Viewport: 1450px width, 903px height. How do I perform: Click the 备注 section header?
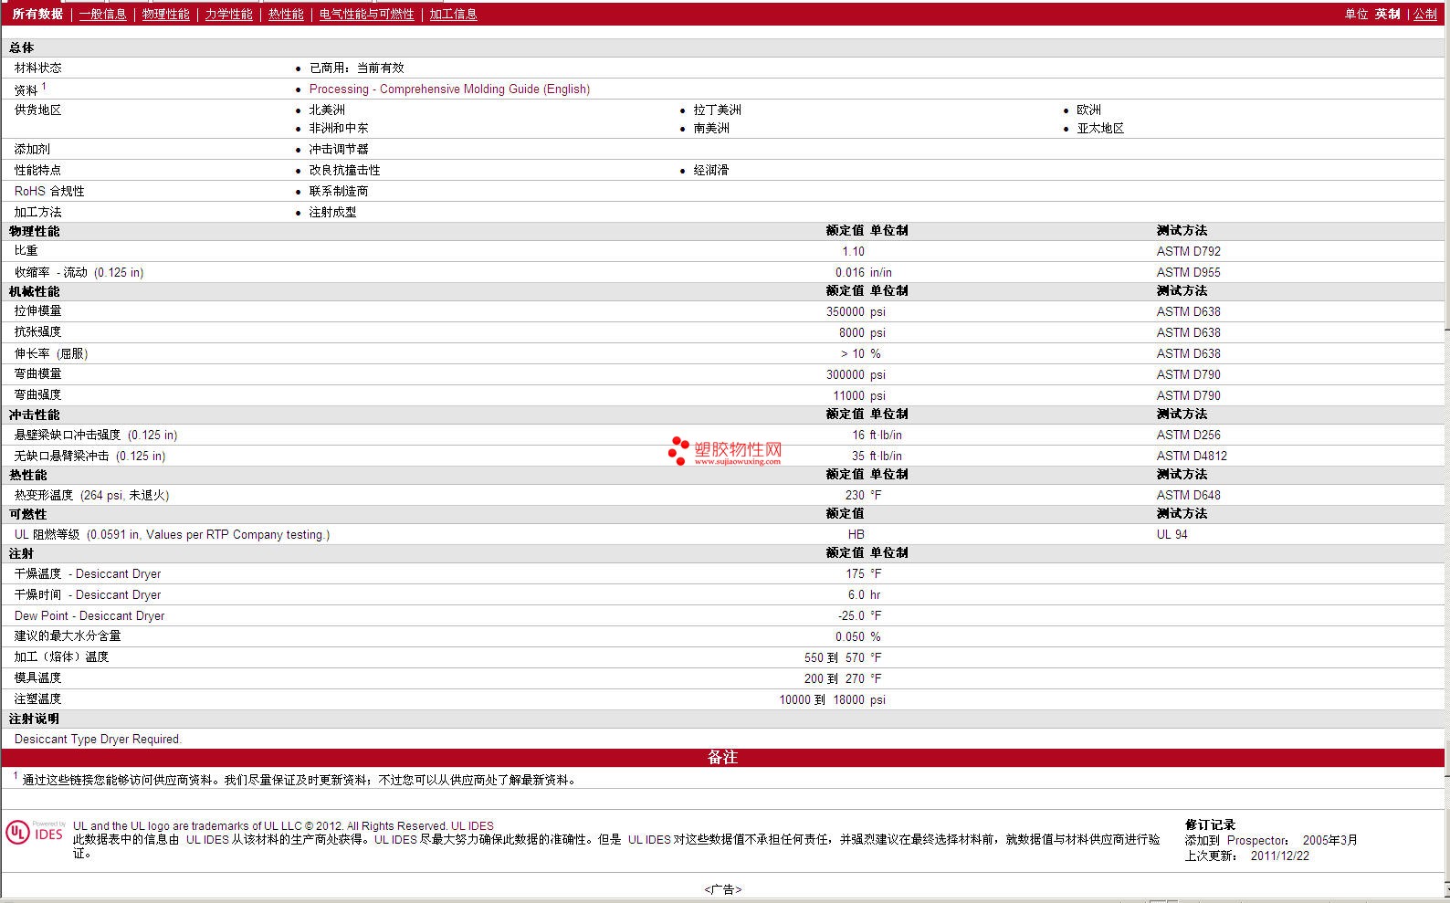(x=722, y=757)
